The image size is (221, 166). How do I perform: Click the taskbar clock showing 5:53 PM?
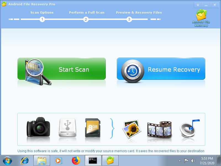tap(207, 161)
